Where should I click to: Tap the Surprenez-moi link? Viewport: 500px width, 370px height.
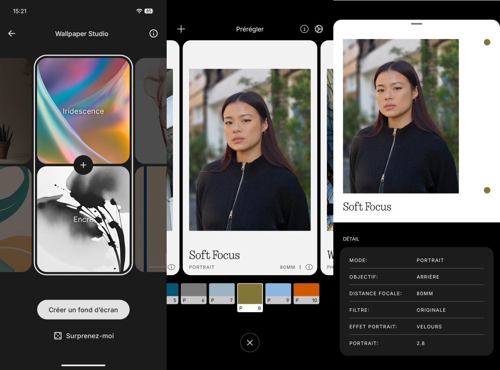90,336
